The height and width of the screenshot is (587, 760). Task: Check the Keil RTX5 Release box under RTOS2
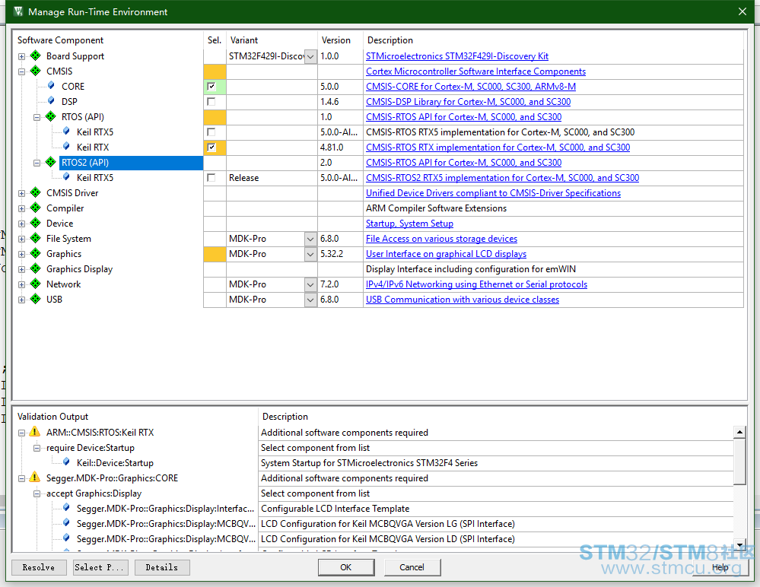pyautogui.click(x=211, y=178)
